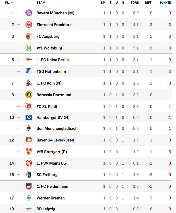Image resolution: width=176 pixels, height=213 pixels.
Task: Click the Eintracht Frankfurt crest icon
Action: click(29, 24)
